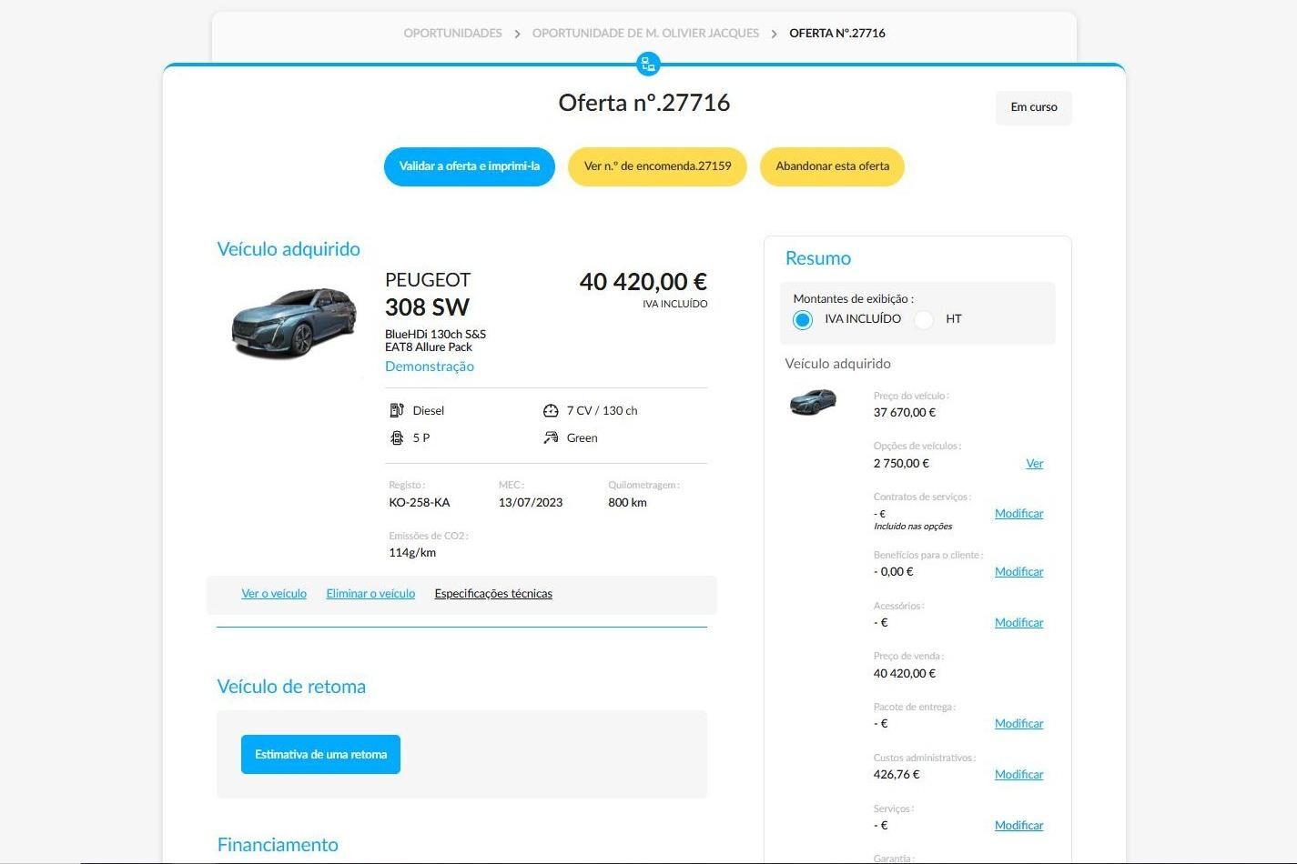Click Estimativa de uma retoma

[x=320, y=755]
